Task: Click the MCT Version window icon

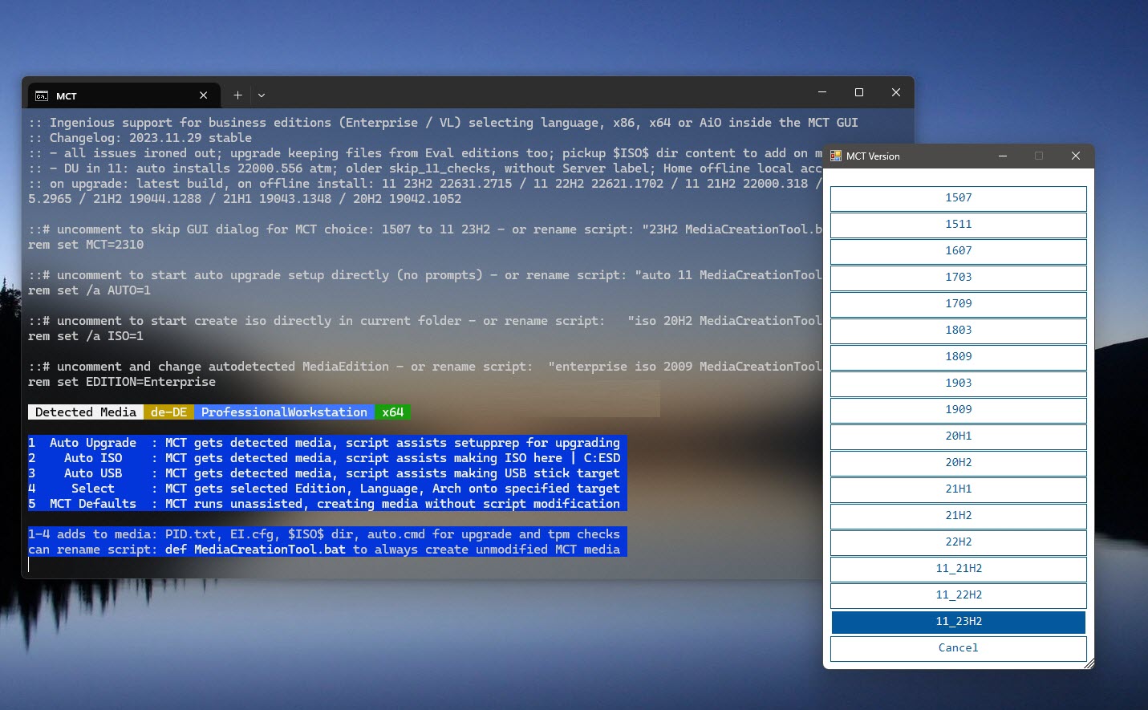Action: (x=836, y=156)
